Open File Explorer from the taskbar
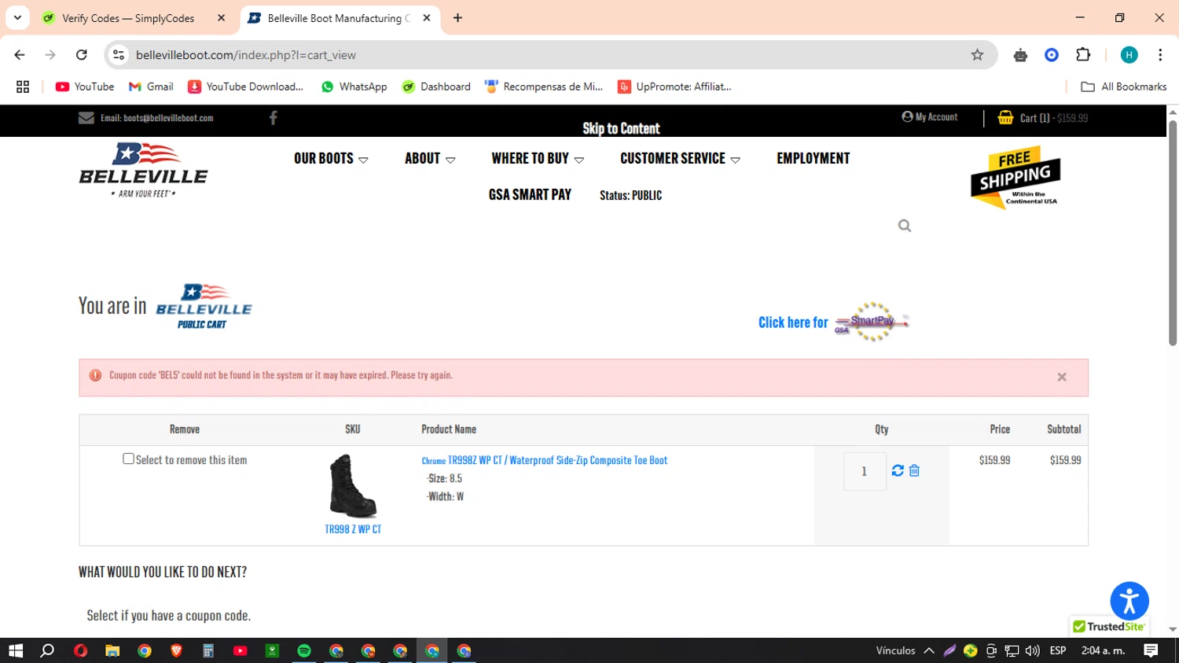The height and width of the screenshot is (663, 1179). 112,650
